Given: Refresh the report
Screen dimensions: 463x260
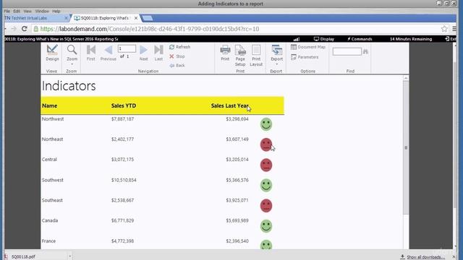Looking at the screenshot, I should click(180, 47).
